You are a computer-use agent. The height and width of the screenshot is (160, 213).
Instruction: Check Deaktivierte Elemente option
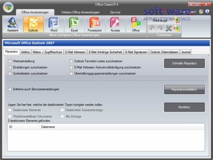pyautogui.click(x=10, y=110)
